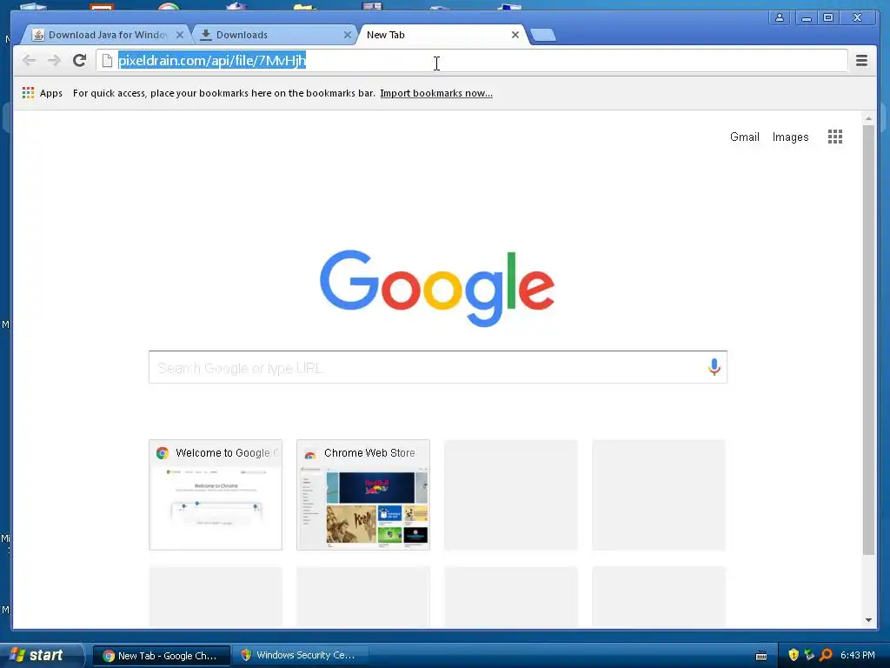
Task: Switch to the Downloads tab
Action: point(276,35)
